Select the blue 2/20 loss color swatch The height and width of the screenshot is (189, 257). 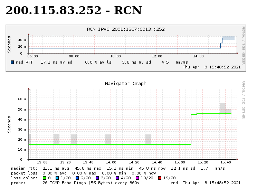tap(77, 178)
